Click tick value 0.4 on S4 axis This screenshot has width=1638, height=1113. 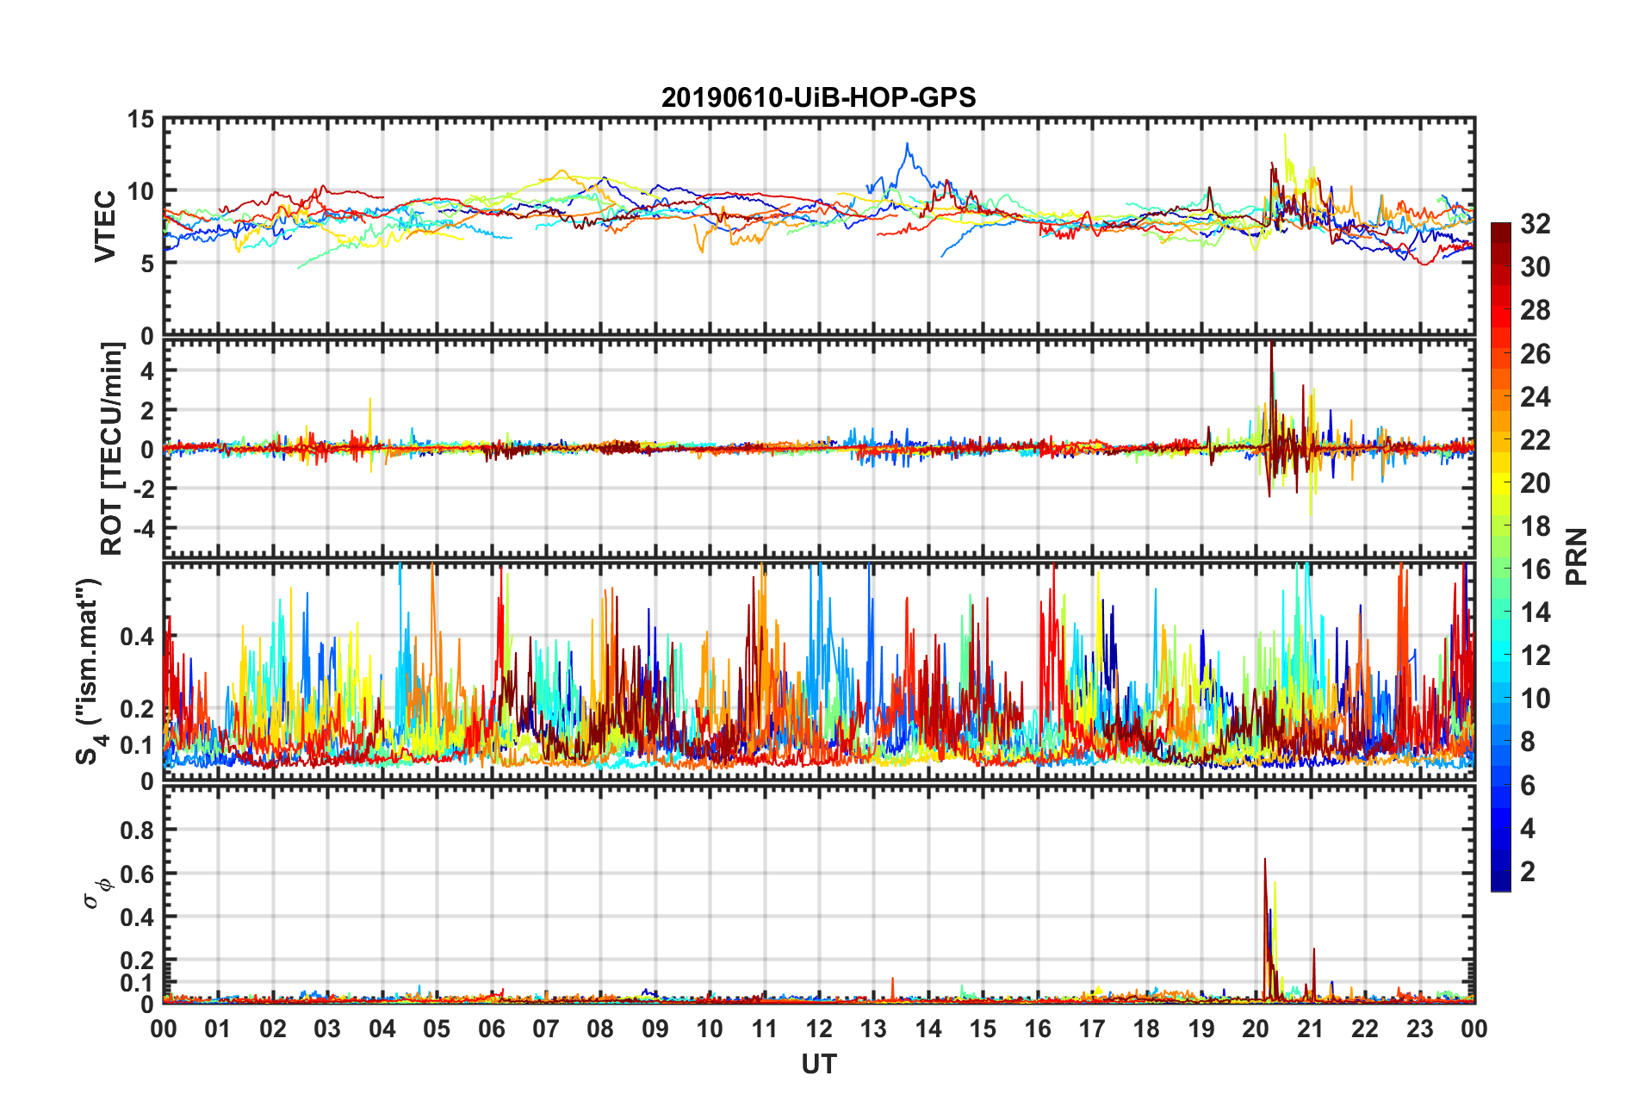[x=137, y=637]
